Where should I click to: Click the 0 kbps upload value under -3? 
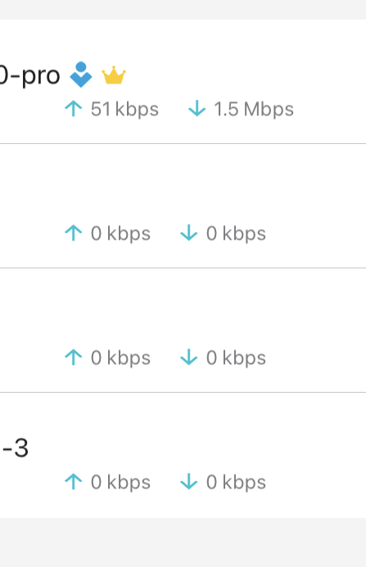(x=120, y=483)
